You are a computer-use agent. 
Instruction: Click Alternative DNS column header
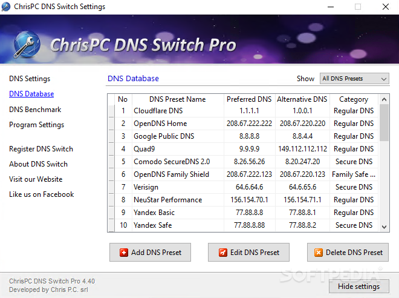(x=302, y=99)
